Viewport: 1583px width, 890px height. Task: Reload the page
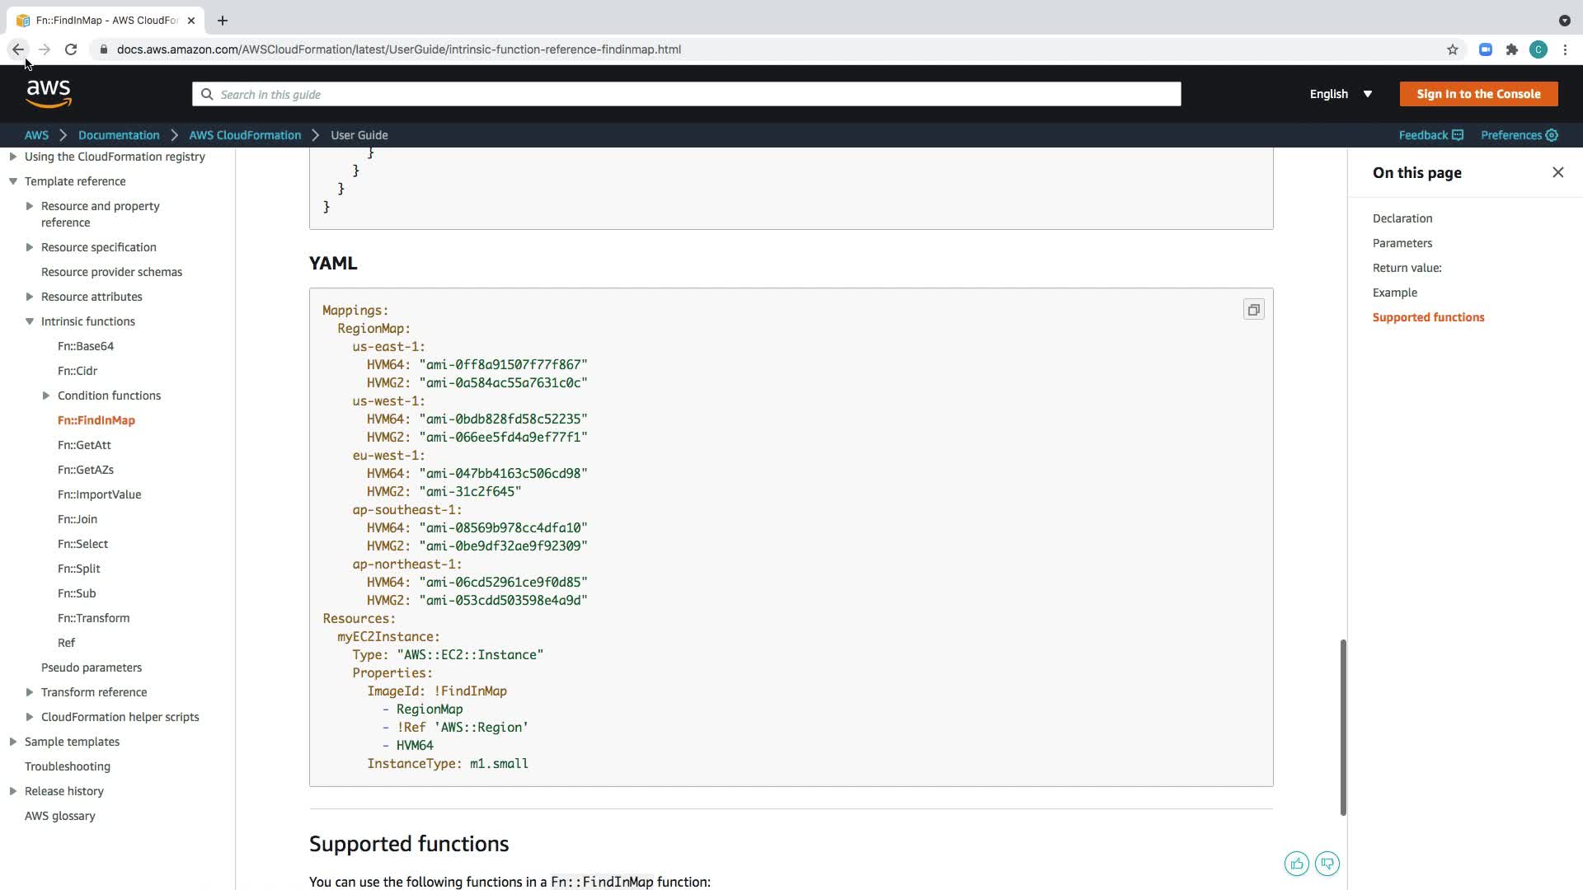[x=71, y=49]
